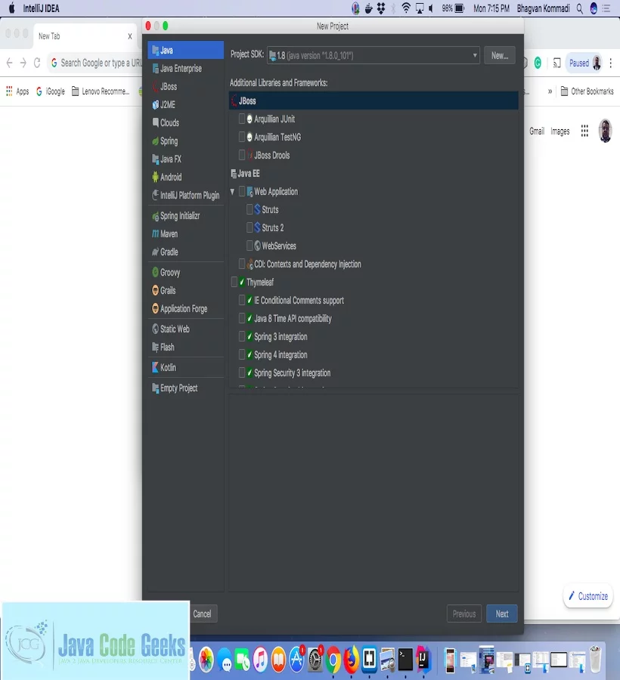Select the JBoss frameworks header row

(x=373, y=100)
